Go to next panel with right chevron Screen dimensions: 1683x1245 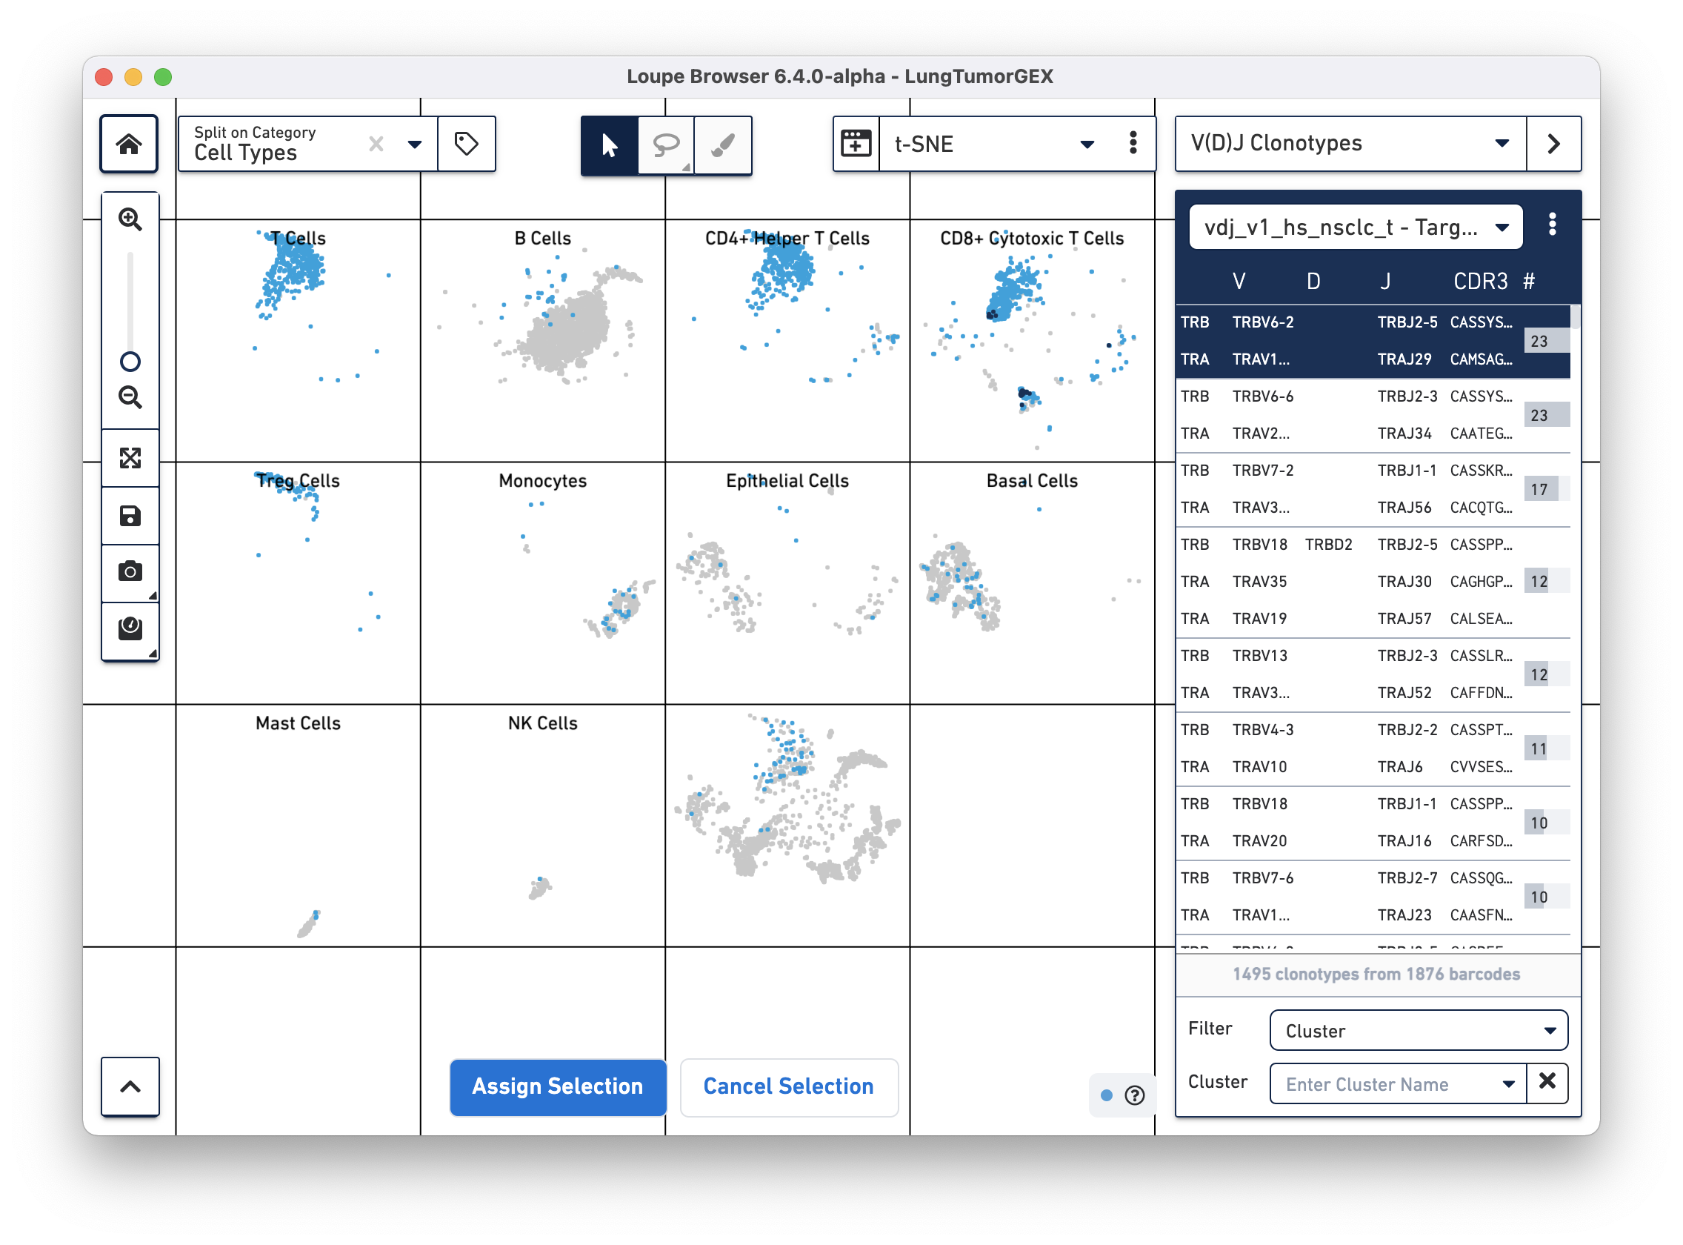tap(1553, 143)
